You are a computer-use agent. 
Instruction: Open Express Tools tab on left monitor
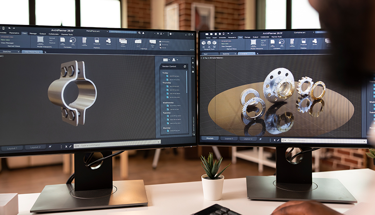[67, 34]
